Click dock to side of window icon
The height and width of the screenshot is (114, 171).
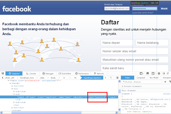click(164, 74)
